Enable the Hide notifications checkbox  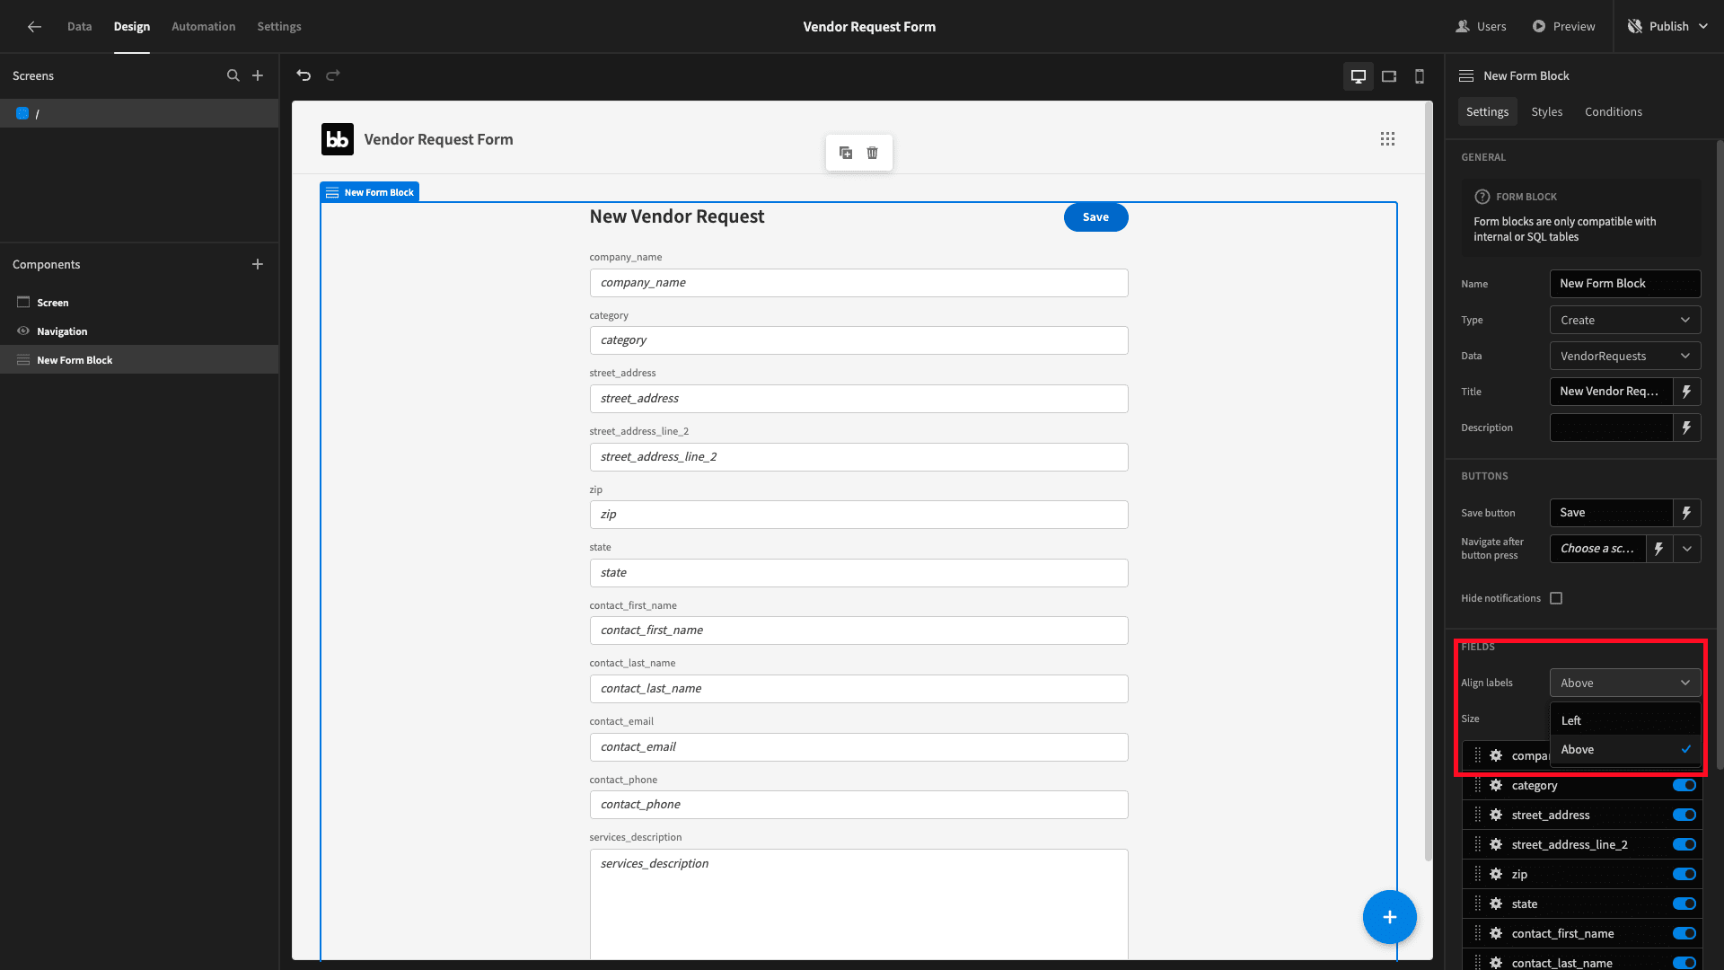(1556, 598)
